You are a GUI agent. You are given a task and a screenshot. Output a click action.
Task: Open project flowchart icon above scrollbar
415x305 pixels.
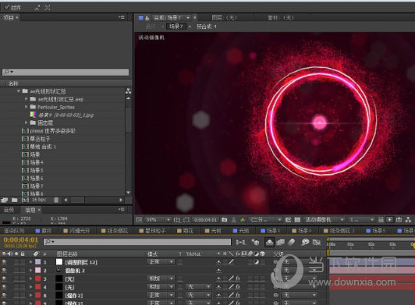pyautogui.click(x=129, y=91)
